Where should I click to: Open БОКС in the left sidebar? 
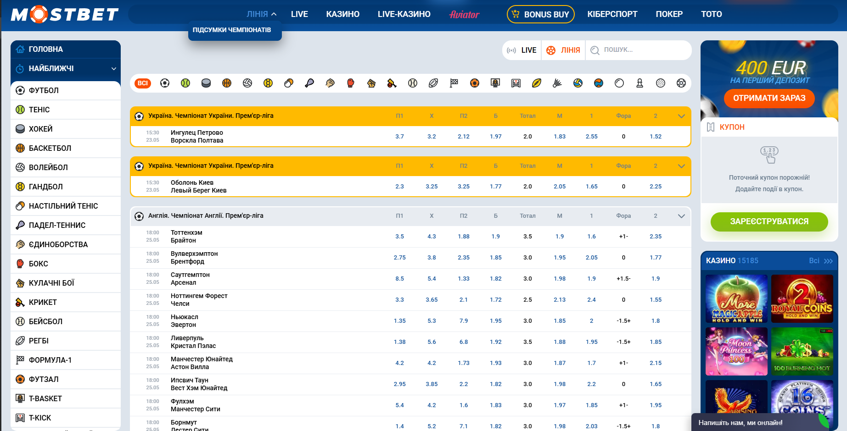(66, 264)
